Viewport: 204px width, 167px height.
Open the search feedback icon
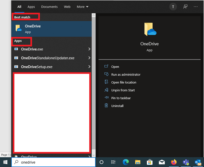point(185,7)
